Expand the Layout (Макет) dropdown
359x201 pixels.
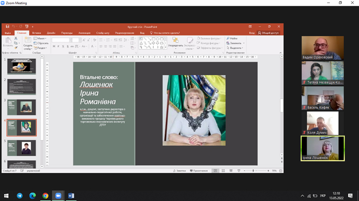40,38
